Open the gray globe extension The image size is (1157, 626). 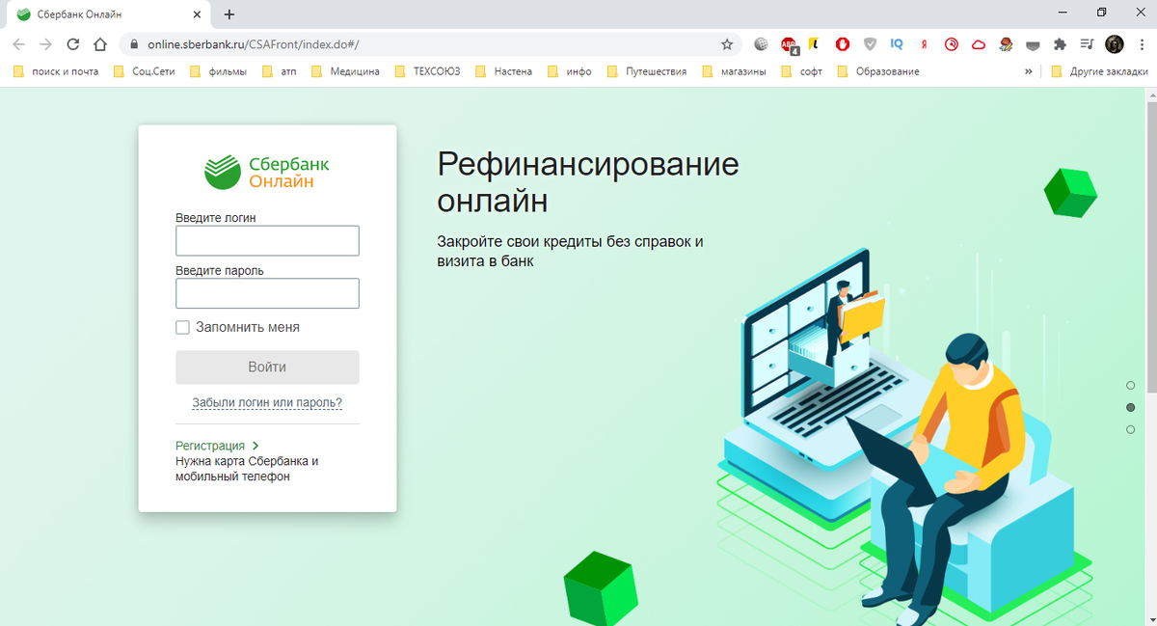click(x=761, y=44)
